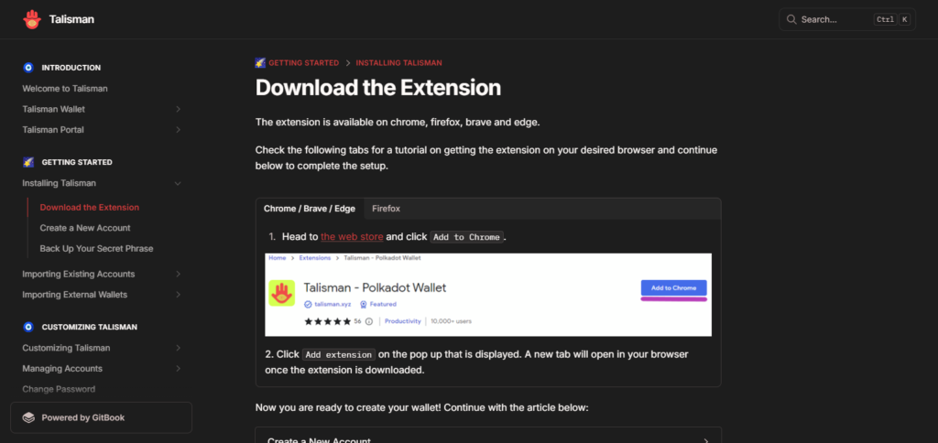938x443 pixels.
Task: Open the Change Password sidebar page
Action: point(59,389)
